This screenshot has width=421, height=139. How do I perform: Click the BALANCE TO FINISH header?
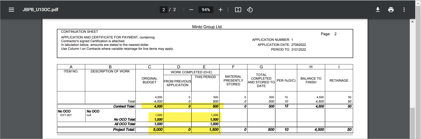(x=311, y=80)
